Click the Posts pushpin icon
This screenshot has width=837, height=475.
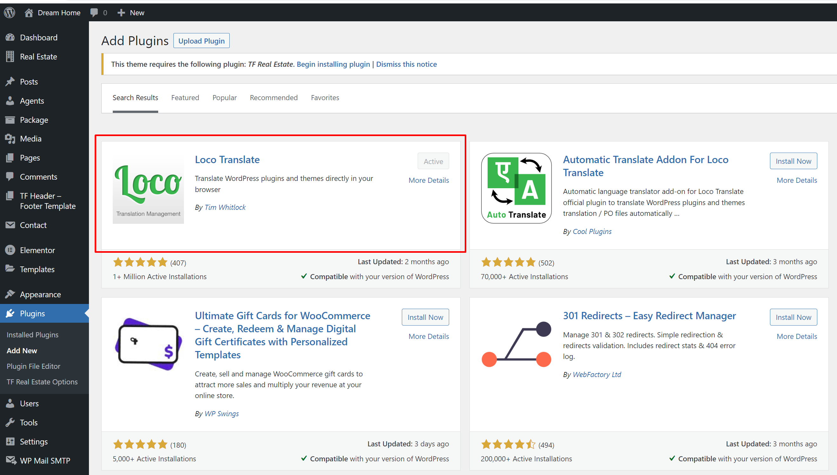(10, 82)
